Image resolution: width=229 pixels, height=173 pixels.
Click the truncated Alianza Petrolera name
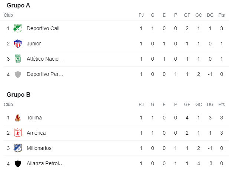coord(45,163)
